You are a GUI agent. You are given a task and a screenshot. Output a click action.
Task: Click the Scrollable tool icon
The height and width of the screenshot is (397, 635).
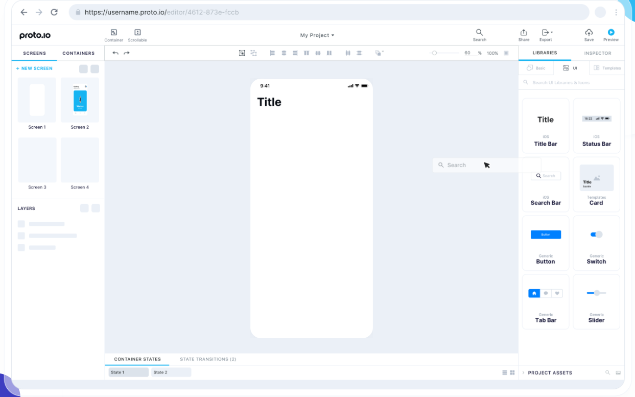[137, 32]
